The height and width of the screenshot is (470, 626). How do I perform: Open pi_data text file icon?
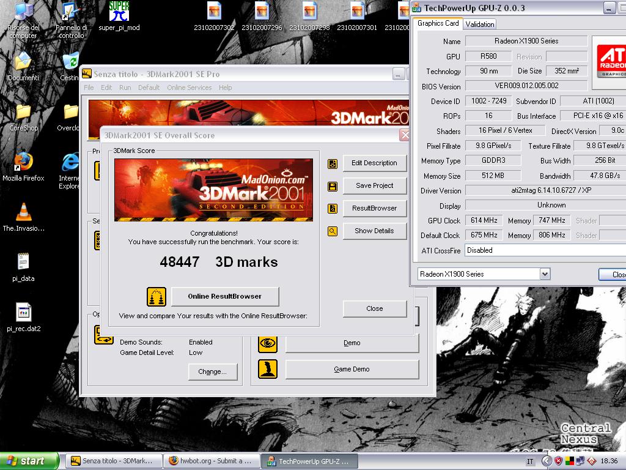pos(23,267)
